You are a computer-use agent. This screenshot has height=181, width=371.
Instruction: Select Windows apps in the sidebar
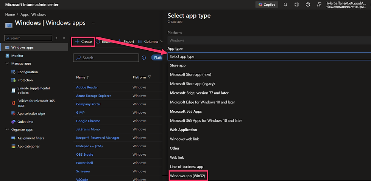point(34,47)
